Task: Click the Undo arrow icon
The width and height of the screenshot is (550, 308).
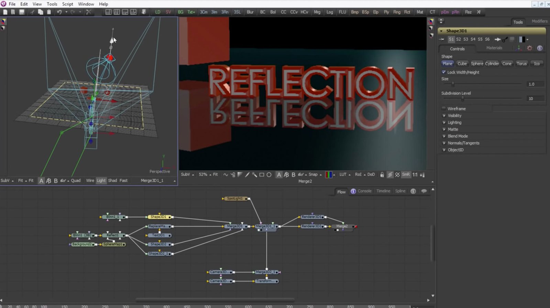Action: pos(59,12)
